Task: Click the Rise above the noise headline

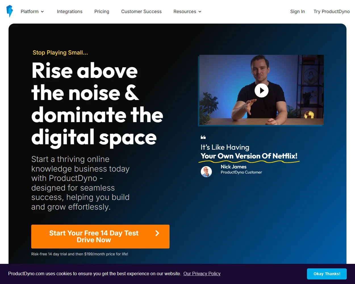Action: (x=97, y=104)
